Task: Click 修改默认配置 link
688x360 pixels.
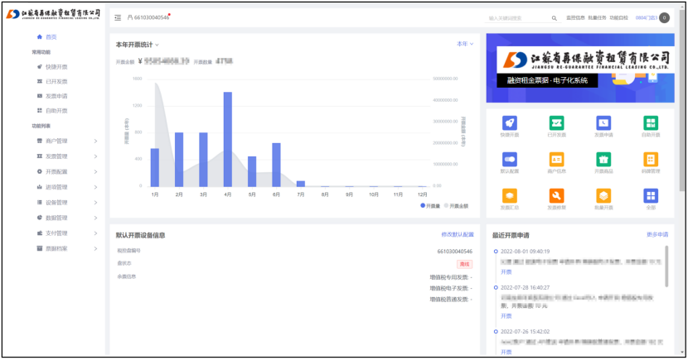Action: [458, 235]
